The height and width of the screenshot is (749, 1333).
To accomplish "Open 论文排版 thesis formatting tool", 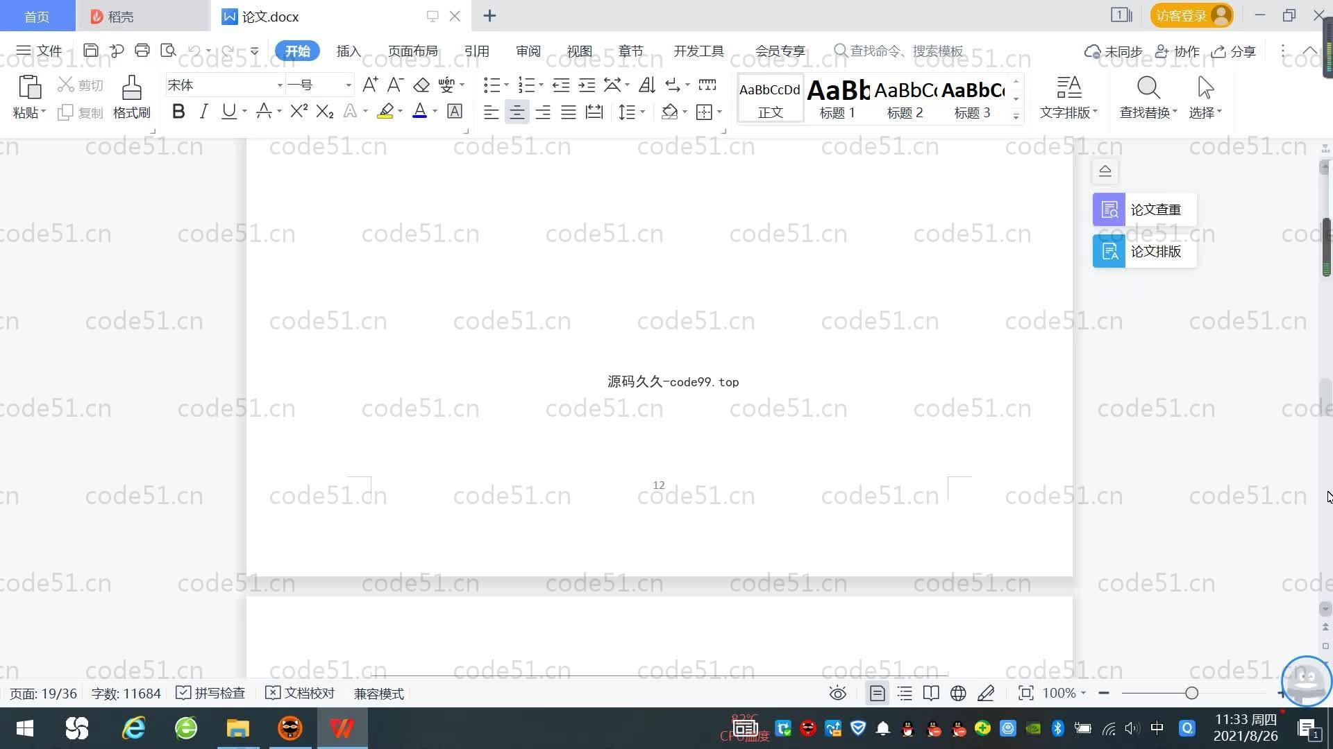I will point(1145,251).
